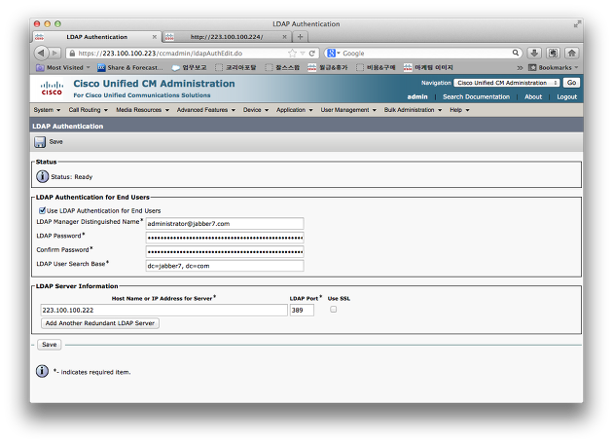
Task: Click the Confirm Password field
Action: pyautogui.click(x=225, y=251)
